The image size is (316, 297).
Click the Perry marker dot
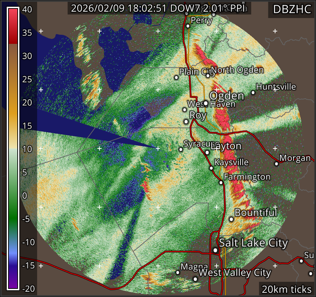pyautogui.click(x=188, y=26)
